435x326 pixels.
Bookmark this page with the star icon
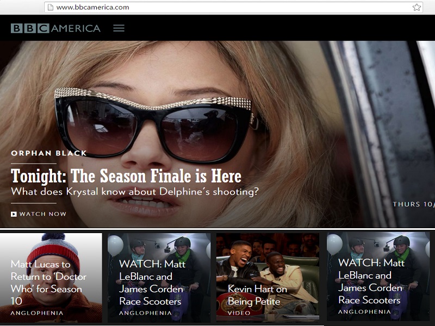(417, 7)
